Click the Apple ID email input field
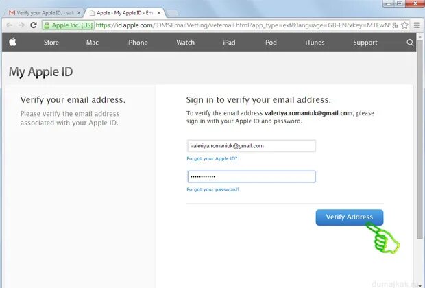 click(252, 146)
